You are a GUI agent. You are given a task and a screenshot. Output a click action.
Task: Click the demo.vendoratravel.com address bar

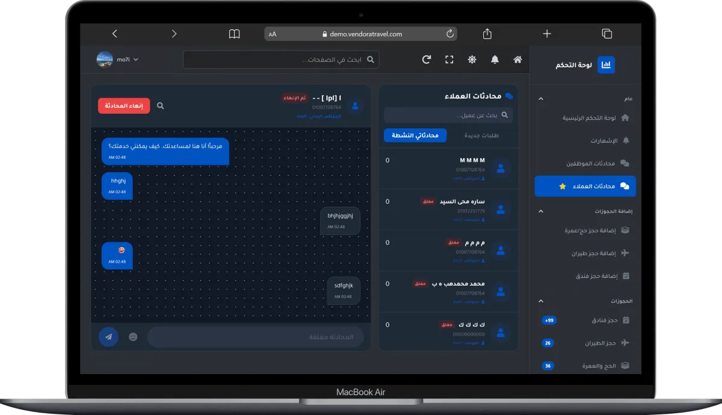click(362, 34)
